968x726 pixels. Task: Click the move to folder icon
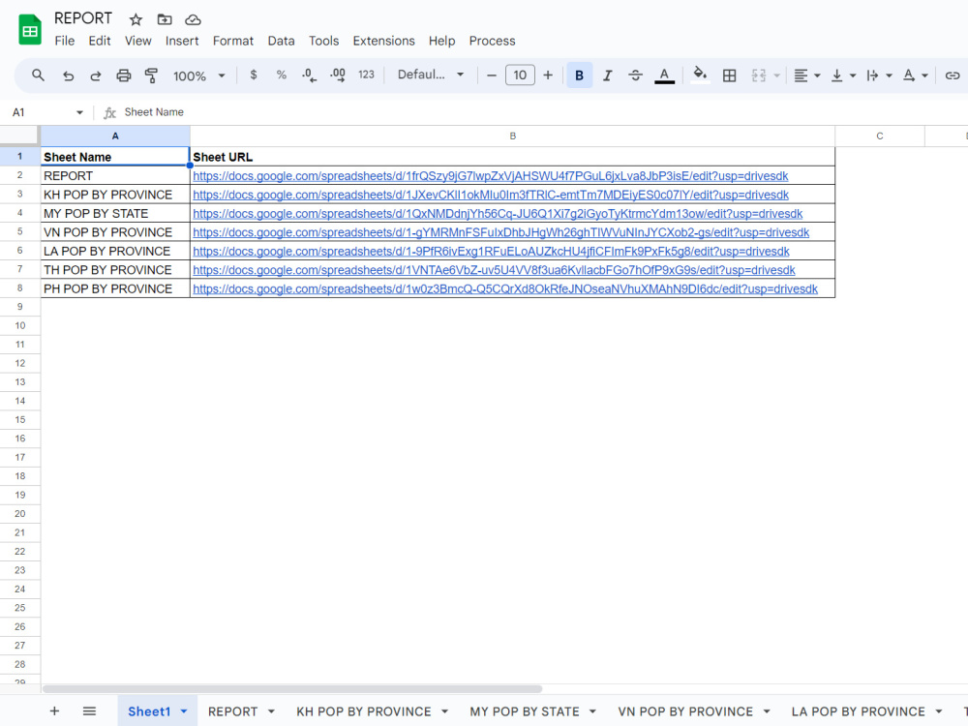[165, 19]
